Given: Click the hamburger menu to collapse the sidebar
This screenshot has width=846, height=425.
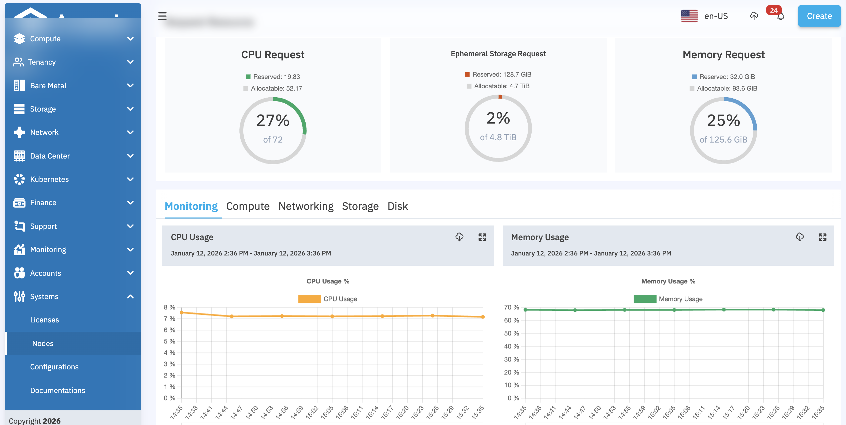Looking at the screenshot, I should pos(162,16).
